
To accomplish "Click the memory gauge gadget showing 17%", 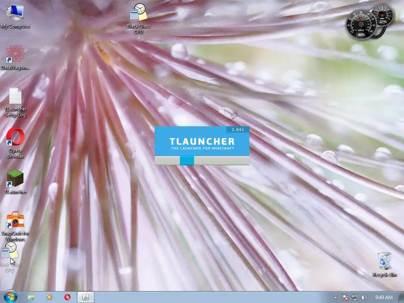I will (x=383, y=15).
